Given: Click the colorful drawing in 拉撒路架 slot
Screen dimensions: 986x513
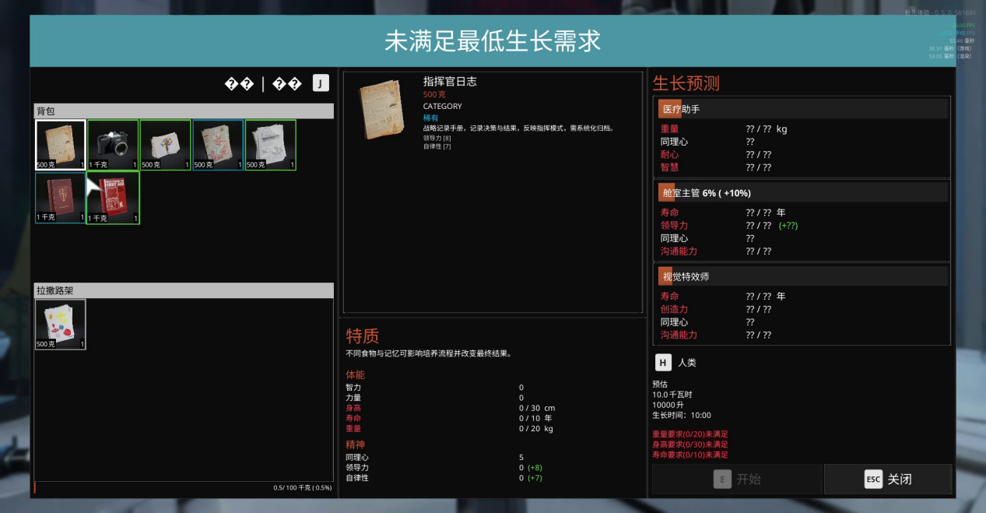Looking at the screenshot, I should click(x=60, y=324).
